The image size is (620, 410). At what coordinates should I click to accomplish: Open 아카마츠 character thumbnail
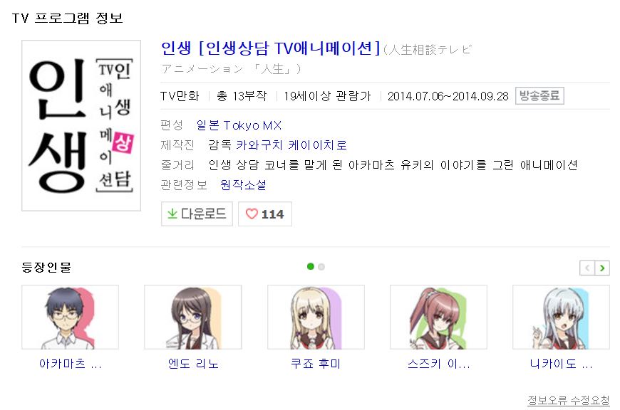71,317
